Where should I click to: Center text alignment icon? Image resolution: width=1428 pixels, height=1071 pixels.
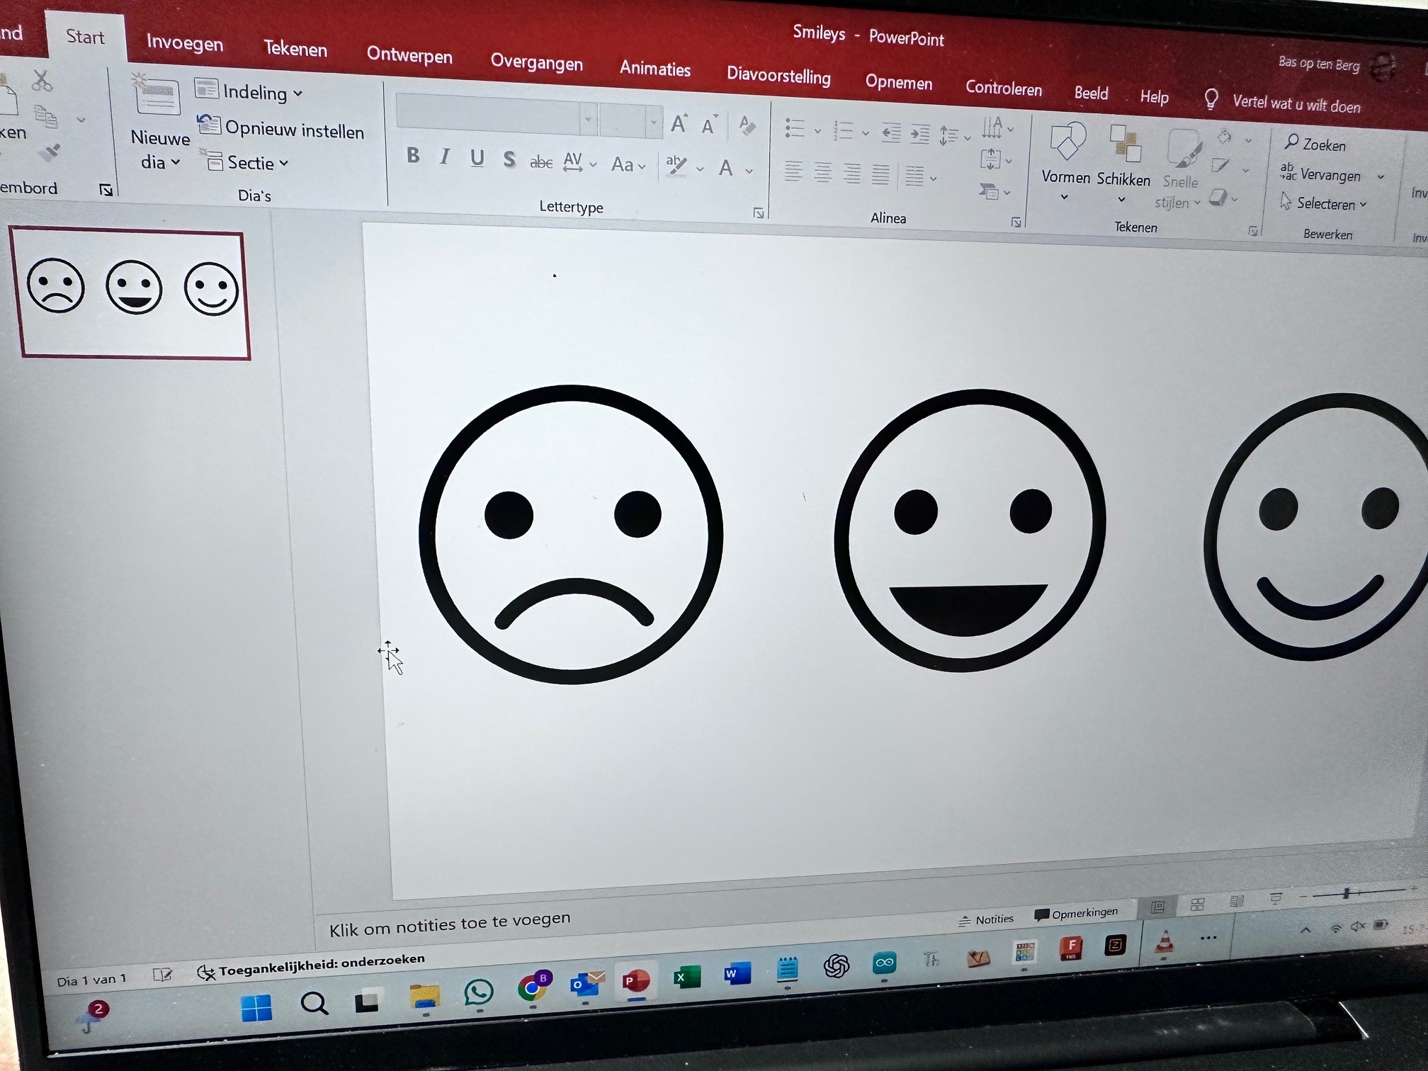822,172
